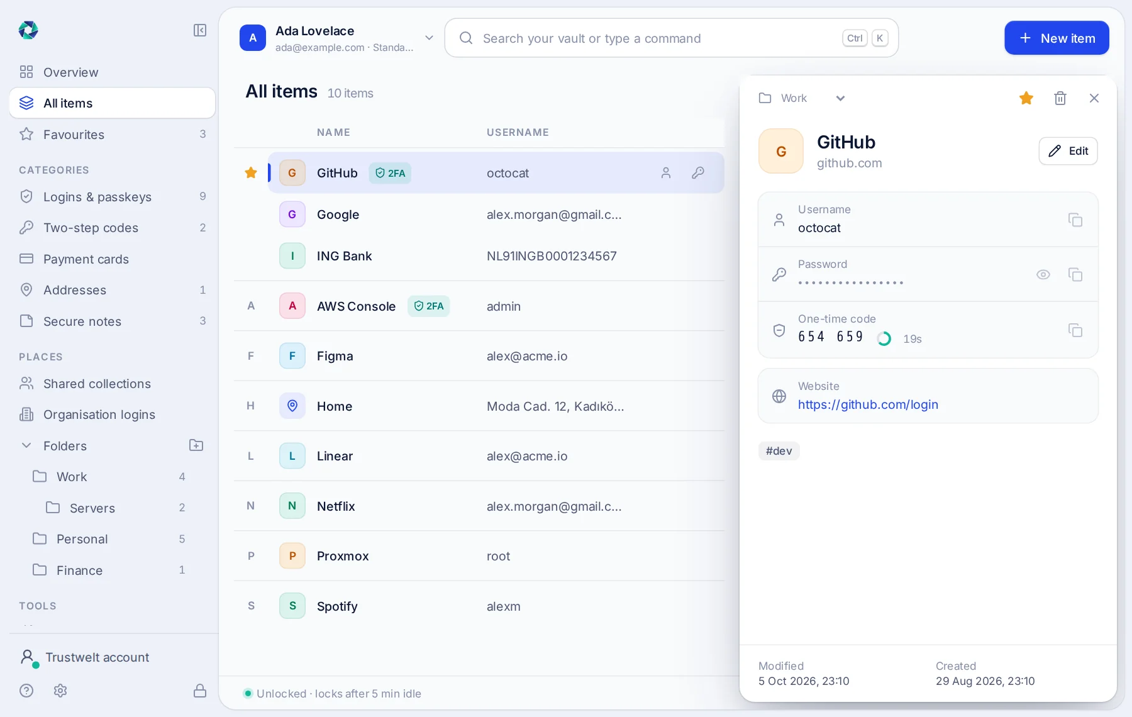This screenshot has width=1132, height=717.
Task: Toggle the star on GitHub list row
Action: 251,172
